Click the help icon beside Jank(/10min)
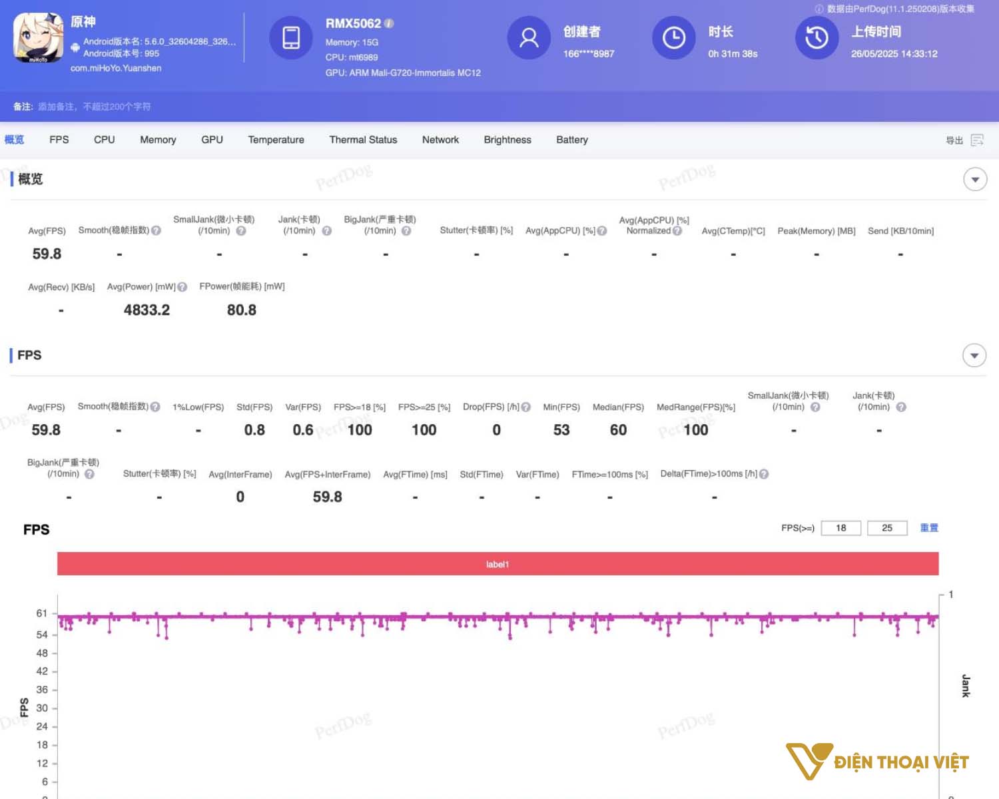This screenshot has width=999, height=799. (x=326, y=231)
